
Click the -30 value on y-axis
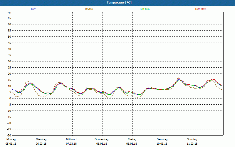coord(9,136)
